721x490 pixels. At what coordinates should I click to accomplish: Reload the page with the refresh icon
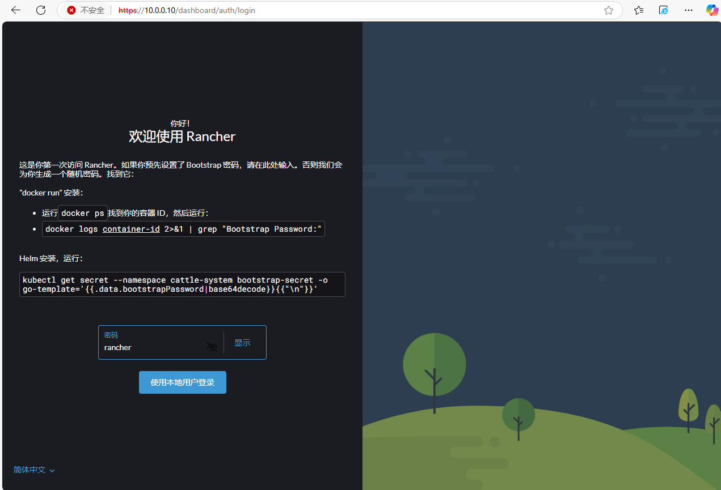click(x=41, y=10)
